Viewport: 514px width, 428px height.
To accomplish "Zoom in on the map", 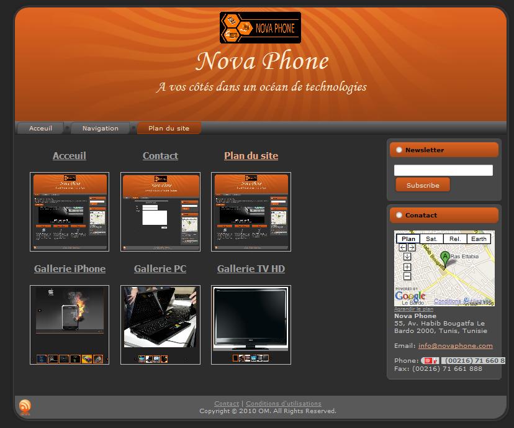I will pyautogui.click(x=407, y=267).
